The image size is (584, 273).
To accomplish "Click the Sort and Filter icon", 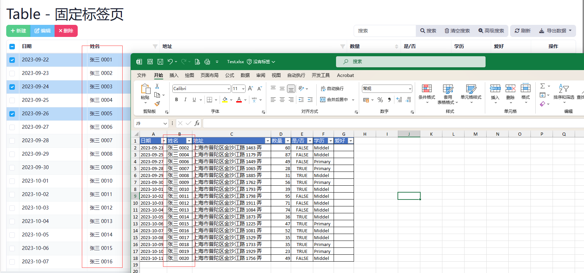I will click(564, 89).
